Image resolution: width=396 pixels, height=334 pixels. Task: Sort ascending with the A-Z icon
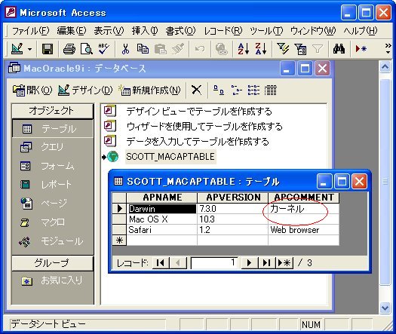[x=243, y=49]
